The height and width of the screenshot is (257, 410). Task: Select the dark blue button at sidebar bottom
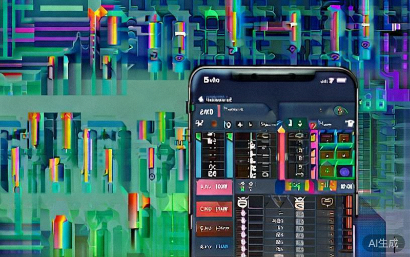214,247
